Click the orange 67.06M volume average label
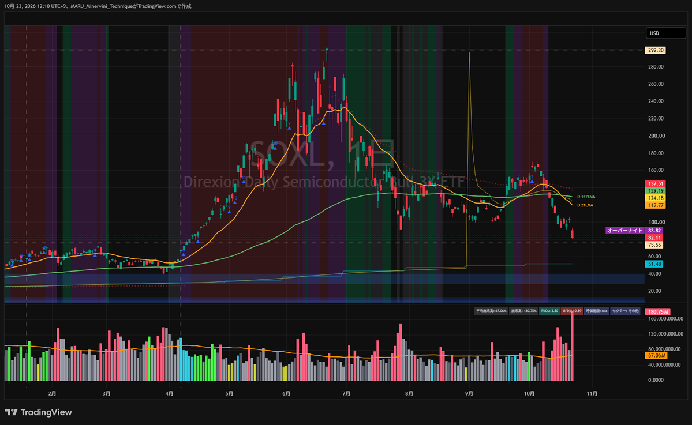Image resolution: width=692 pixels, height=425 pixels. point(656,355)
